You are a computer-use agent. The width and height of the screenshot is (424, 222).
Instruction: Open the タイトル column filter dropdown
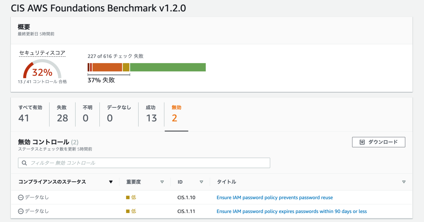tap(404, 182)
